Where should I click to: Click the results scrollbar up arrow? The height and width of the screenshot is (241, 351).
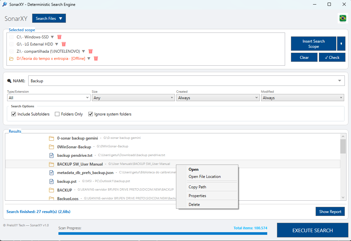point(343,136)
